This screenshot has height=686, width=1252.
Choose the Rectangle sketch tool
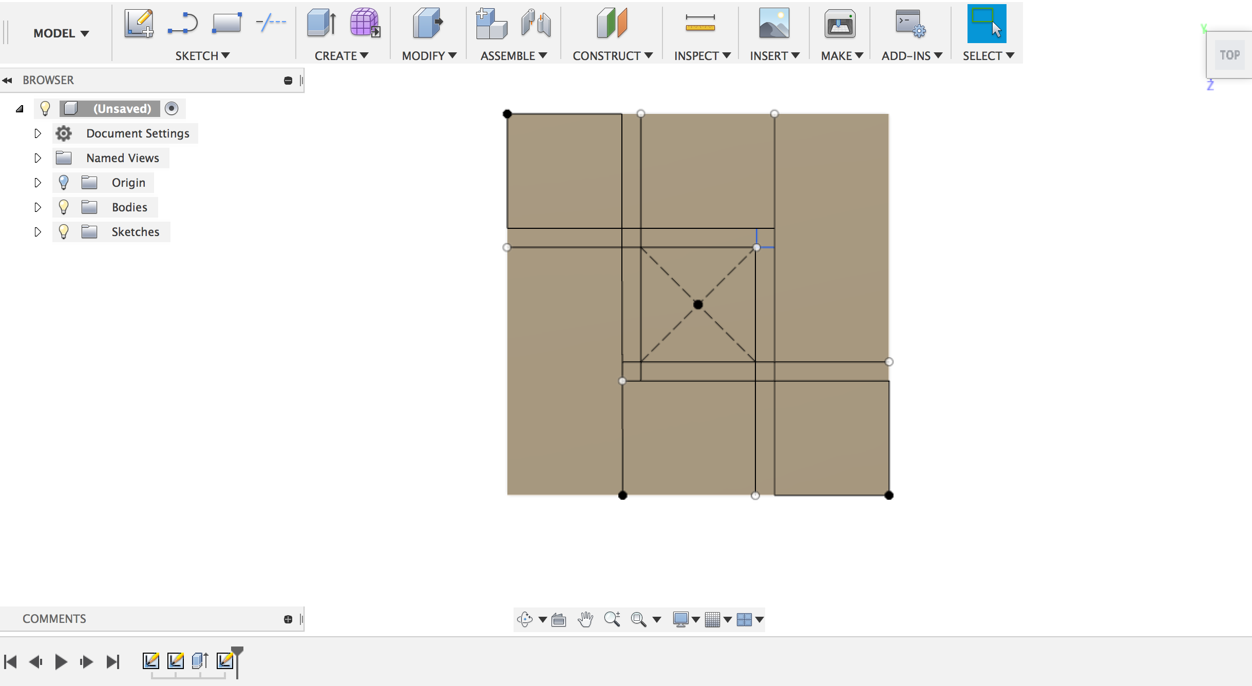coord(226,24)
